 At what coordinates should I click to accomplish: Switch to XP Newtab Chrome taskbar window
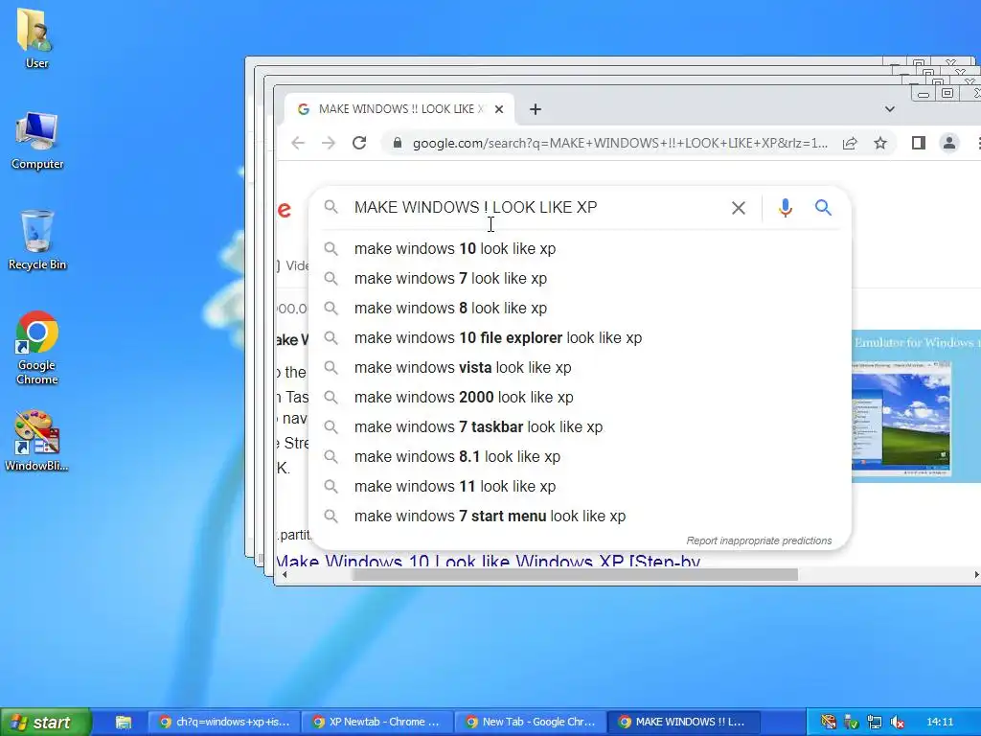pyautogui.click(x=377, y=723)
